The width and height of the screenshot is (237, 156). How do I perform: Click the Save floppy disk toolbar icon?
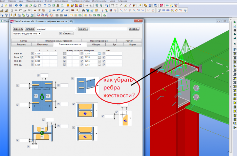point(10,5)
